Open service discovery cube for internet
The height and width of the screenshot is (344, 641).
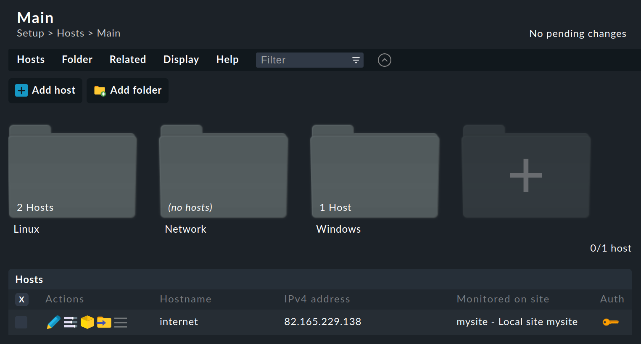click(87, 322)
